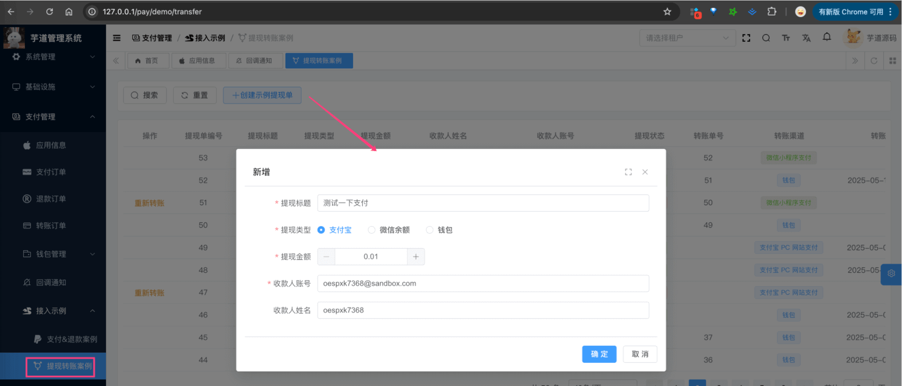Expand the 钱包管理 sidebar menu
902x386 pixels.
(53, 254)
